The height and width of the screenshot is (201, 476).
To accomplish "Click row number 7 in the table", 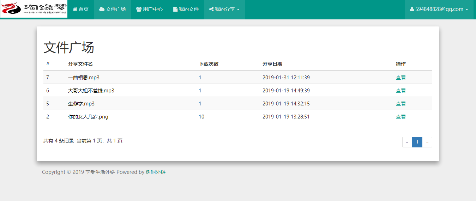I will tap(48, 78).
